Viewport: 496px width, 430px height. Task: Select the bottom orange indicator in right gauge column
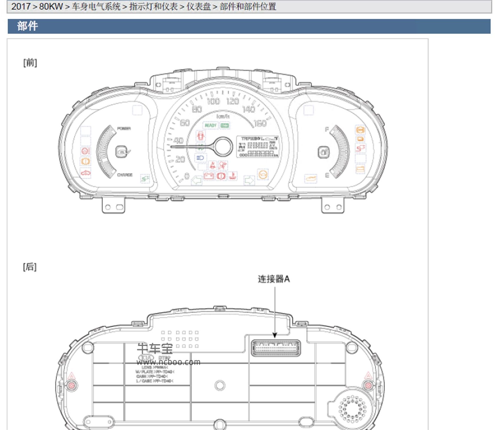click(x=360, y=169)
